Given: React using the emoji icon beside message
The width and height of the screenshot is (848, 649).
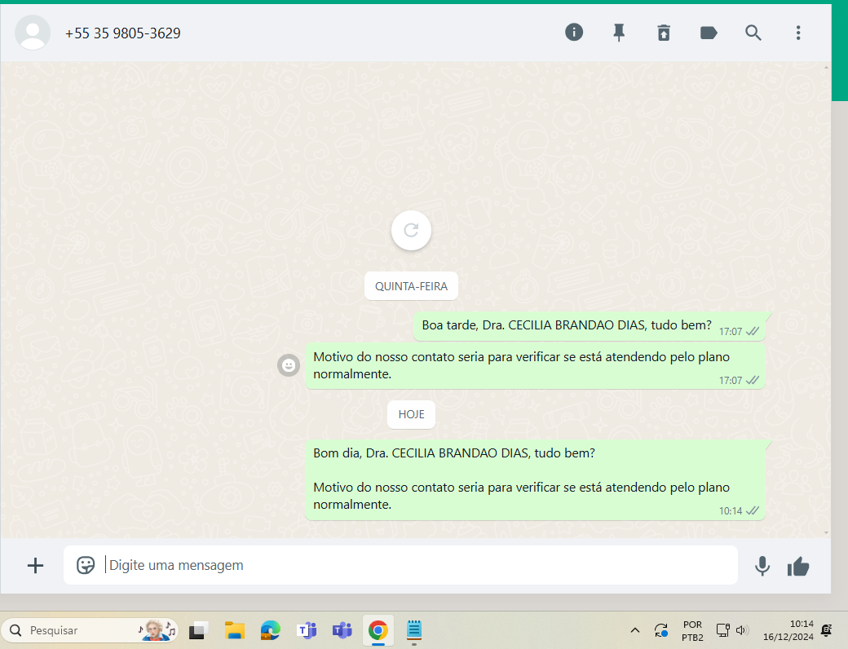Looking at the screenshot, I should tap(288, 365).
